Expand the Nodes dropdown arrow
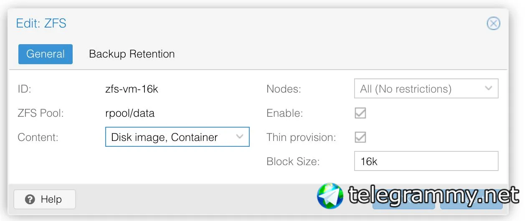 [x=489, y=88]
